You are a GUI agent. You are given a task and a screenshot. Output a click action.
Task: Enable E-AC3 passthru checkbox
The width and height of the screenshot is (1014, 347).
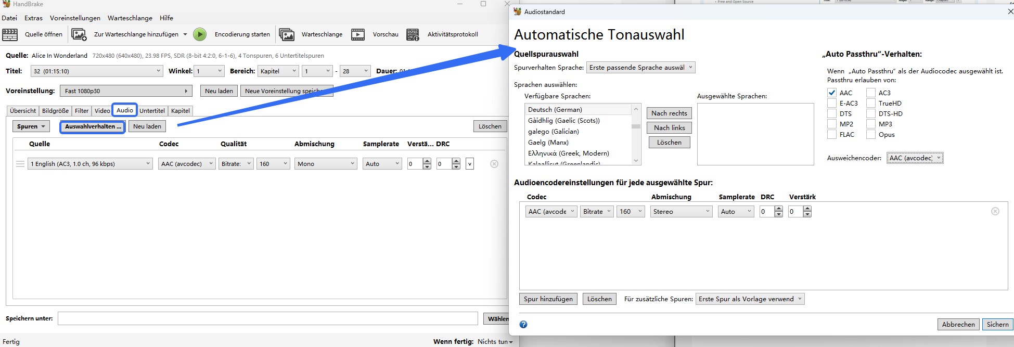pos(832,103)
